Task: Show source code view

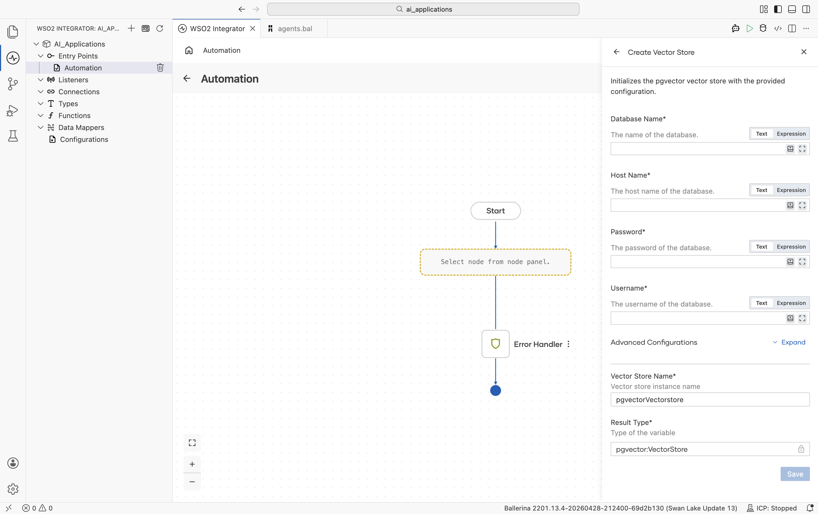Action: coord(778,28)
